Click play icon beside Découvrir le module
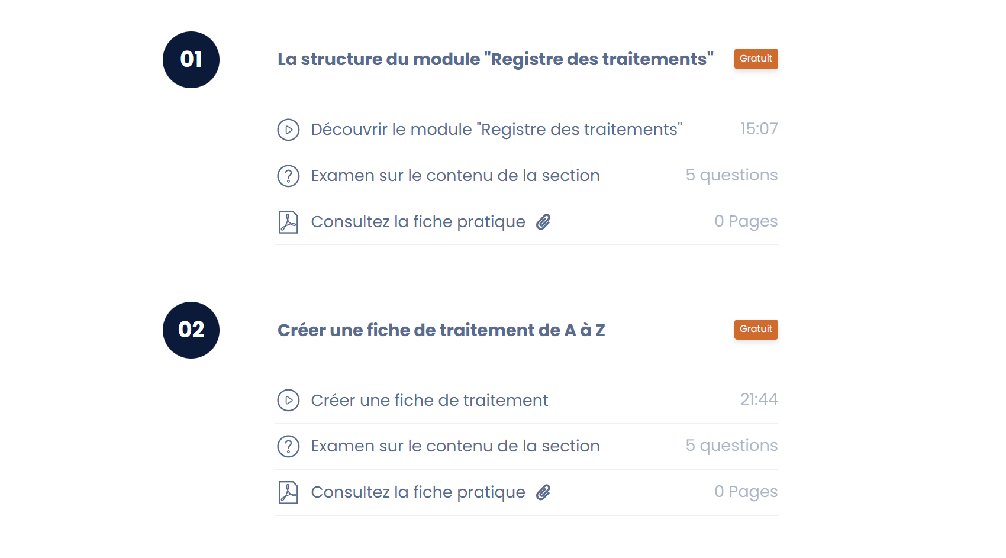Viewport: 1006px width, 558px height. click(288, 130)
